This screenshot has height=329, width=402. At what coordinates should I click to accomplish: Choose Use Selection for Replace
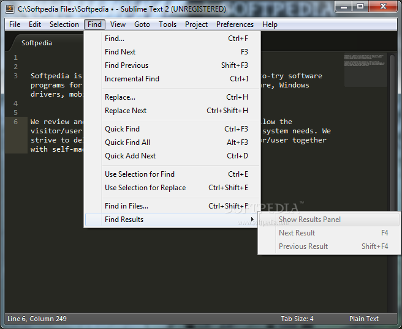click(x=172, y=188)
